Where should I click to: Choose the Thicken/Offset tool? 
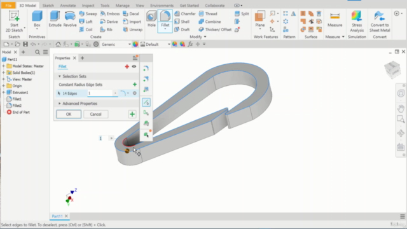tap(215, 30)
